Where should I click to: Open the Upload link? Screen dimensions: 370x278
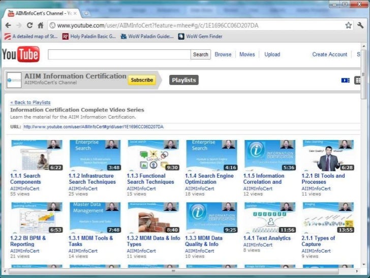tap(272, 54)
